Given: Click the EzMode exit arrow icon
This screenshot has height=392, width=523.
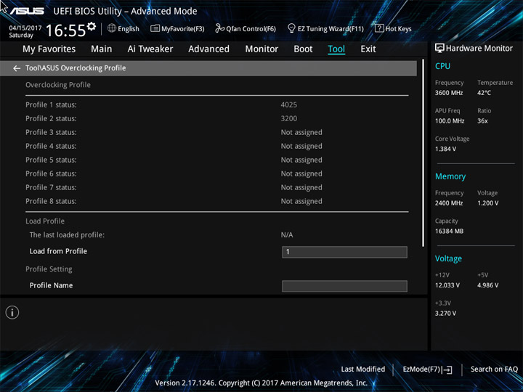Looking at the screenshot, I should point(448,369).
